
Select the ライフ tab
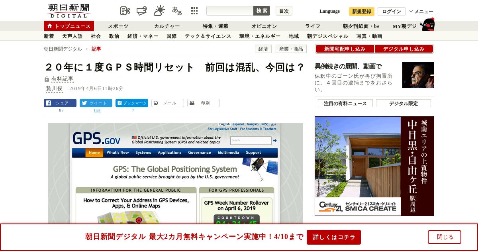pos(313,26)
